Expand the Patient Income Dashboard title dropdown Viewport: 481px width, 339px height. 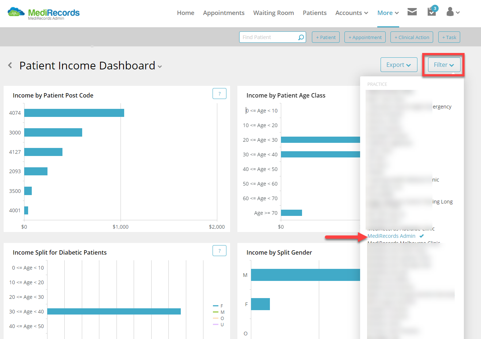[160, 66]
